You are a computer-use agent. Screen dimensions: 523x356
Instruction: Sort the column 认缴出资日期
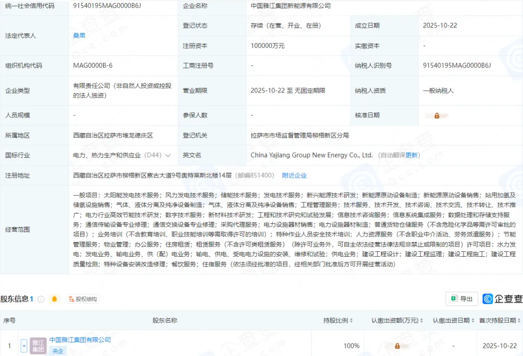click(473, 320)
